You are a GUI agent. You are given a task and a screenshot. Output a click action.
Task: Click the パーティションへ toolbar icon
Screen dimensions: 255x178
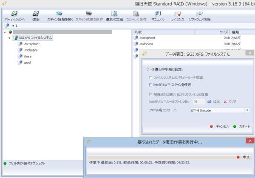[14, 14]
